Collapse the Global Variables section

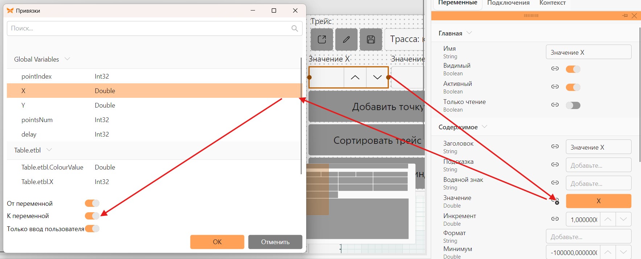pos(67,59)
